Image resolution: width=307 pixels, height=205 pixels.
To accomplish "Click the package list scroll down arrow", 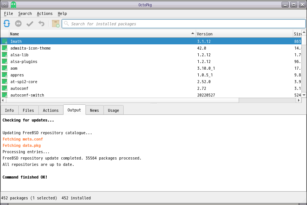I will [x=304, y=95].
